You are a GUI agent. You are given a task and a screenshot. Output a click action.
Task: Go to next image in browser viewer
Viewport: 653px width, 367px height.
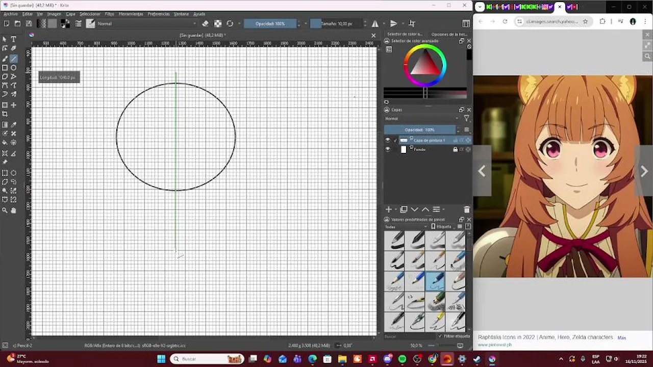[x=644, y=171]
